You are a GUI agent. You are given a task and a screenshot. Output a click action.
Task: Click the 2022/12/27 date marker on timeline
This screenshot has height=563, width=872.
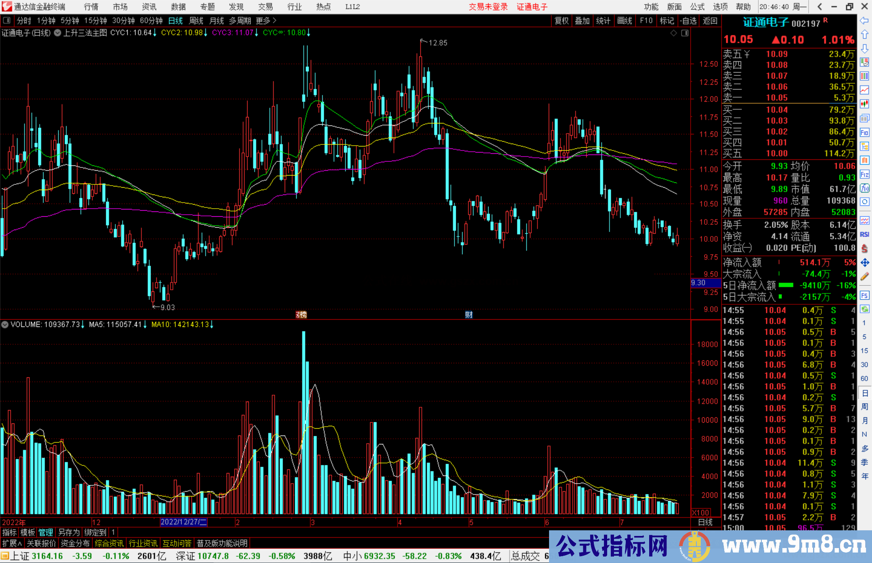click(184, 522)
